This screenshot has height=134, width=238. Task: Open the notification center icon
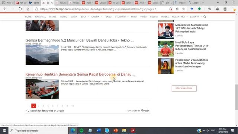pyautogui.click(x=232, y=131)
